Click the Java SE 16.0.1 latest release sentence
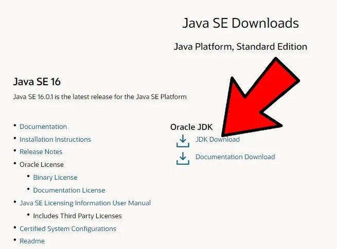 pos(100,97)
